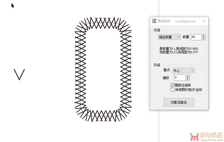This screenshot has height=142, width=224.
Task: Open the 指定数量 style dropdown
Action: tap(169, 37)
